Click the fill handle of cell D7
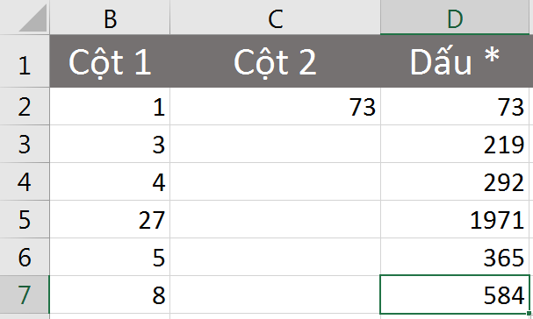This screenshot has height=319, width=533. [529, 314]
